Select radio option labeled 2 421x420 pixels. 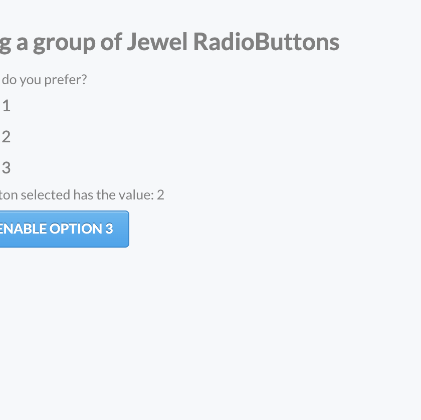pos(6,137)
